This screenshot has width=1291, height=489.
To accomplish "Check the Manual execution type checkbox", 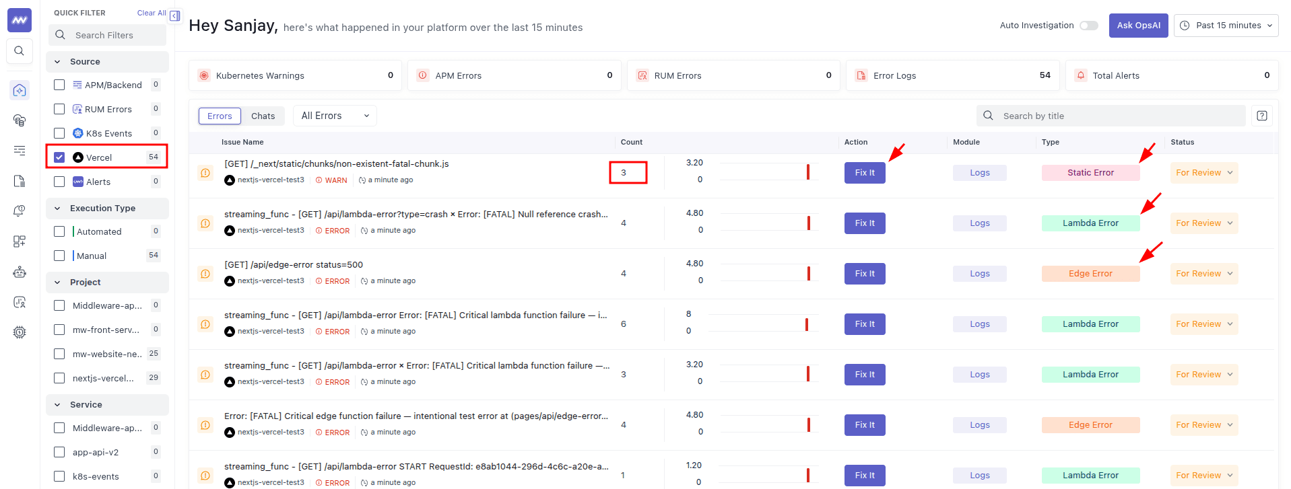I will pos(59,256).
